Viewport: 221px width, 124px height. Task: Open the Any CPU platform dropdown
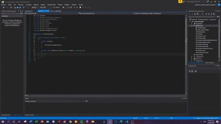(x=46, y=8)
